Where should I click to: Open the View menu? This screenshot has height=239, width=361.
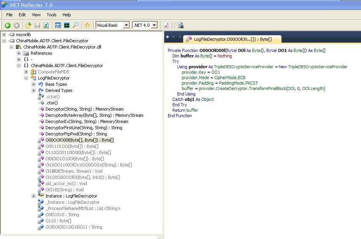36,15
